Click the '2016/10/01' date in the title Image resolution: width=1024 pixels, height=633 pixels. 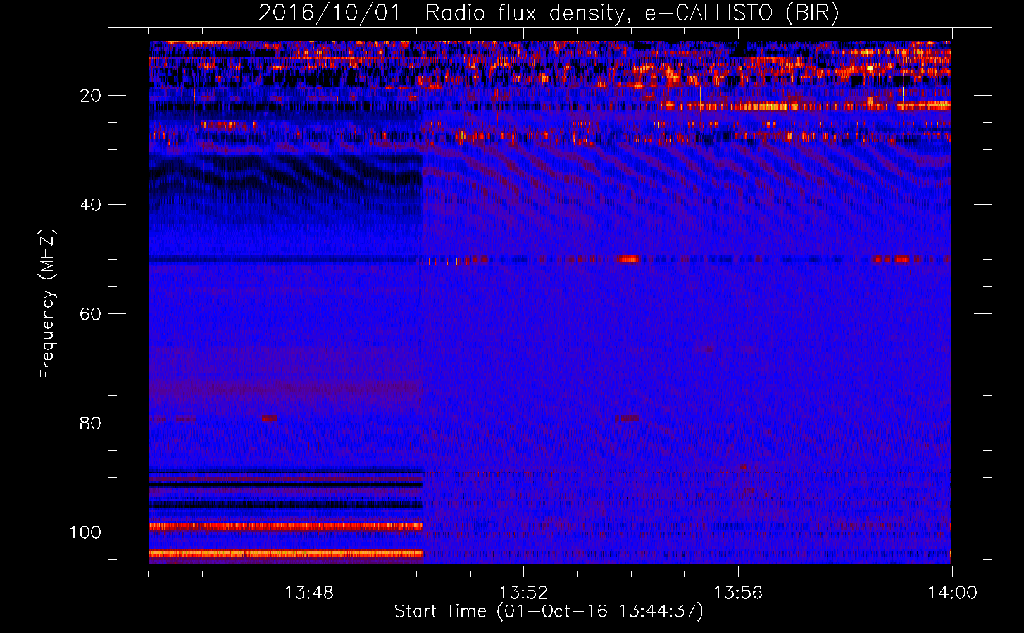pyautogui.click(x=329, y=13)
